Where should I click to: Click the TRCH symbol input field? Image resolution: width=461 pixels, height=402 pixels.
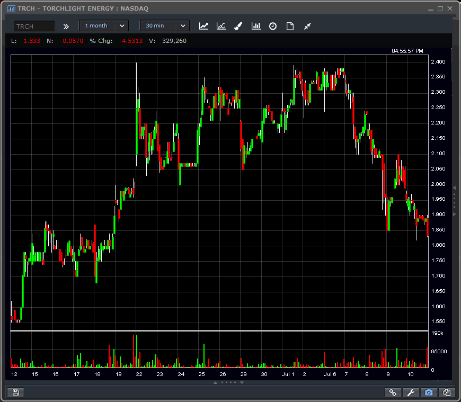pos(34,26)
